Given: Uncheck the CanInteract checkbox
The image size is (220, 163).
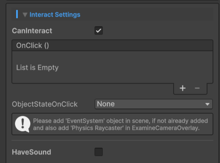Looking at the screenshot, I should coord(99,31).
